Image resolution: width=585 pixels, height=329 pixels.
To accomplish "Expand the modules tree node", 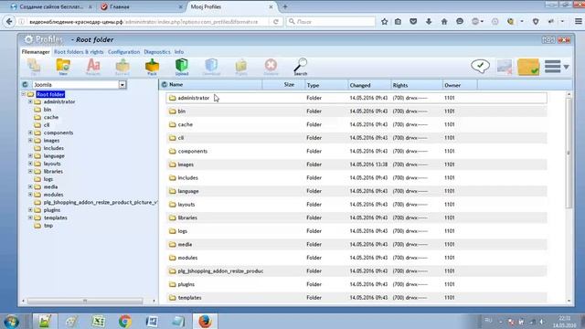I will coord(30,195).
